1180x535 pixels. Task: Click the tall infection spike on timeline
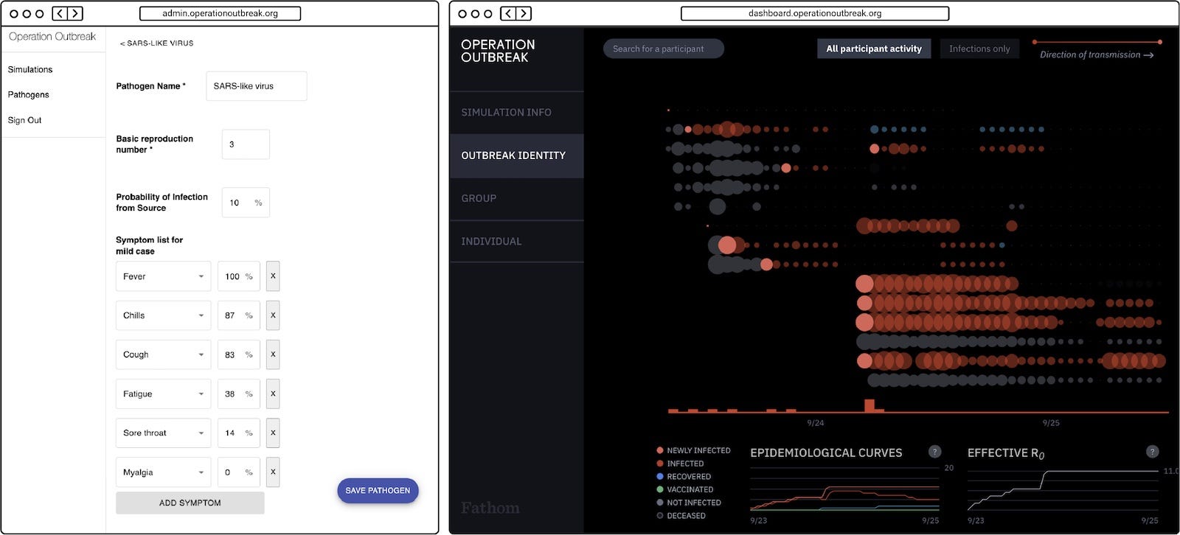tap(870, 405)
